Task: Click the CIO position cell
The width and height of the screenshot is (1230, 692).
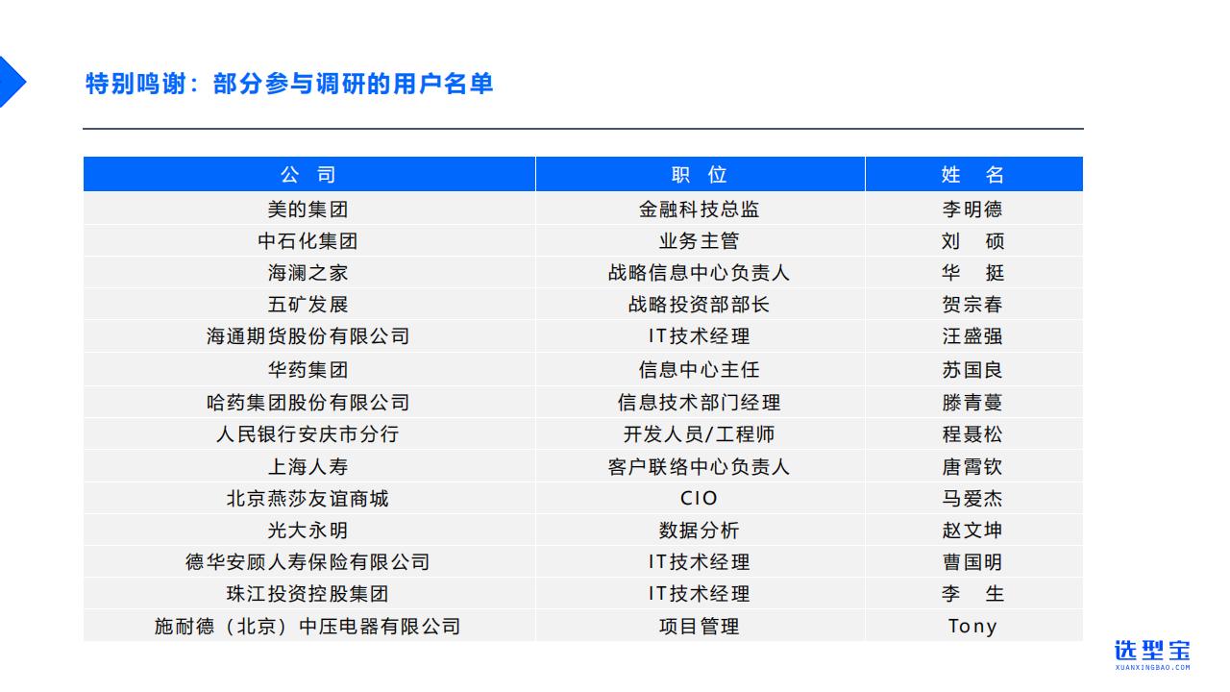Action: [x=700, y=498]
